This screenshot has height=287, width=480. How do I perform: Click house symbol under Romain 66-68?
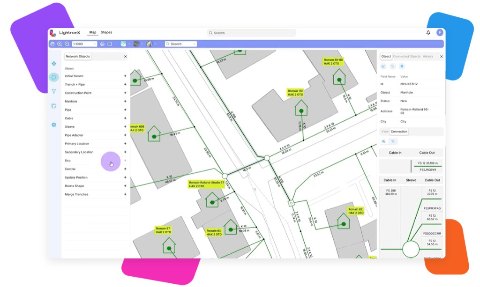click(x=339, y=77)
